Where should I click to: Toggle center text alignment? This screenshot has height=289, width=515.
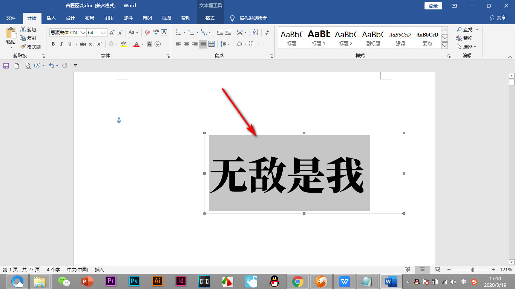[187, 44]
